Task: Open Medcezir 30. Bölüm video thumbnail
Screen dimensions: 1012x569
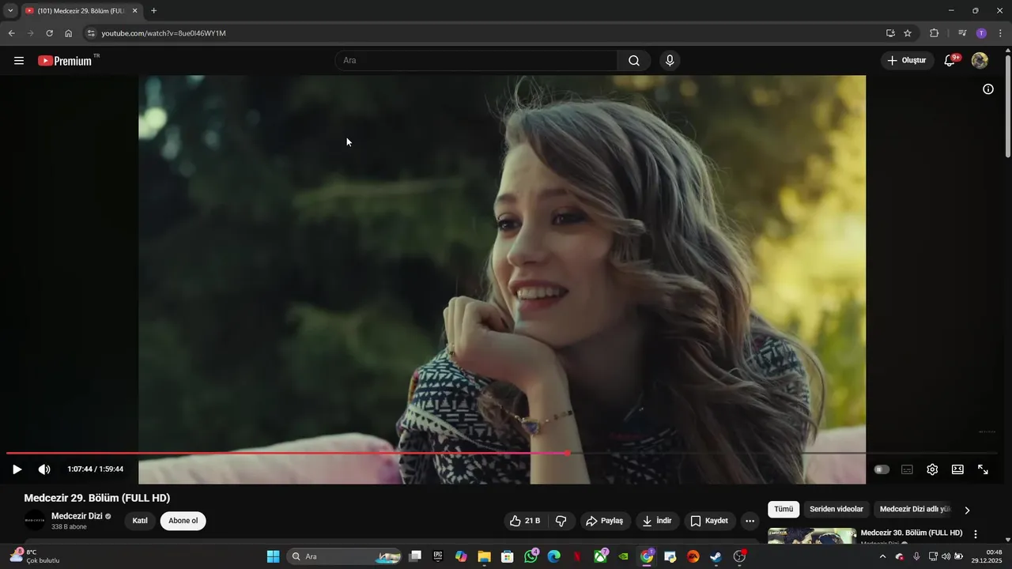Action: point(812,536)
